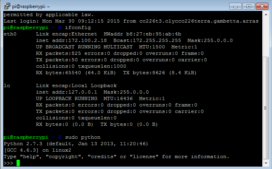Click the lo loopback interface name
The height and width of the screenshot is (169, 272).
7,86
